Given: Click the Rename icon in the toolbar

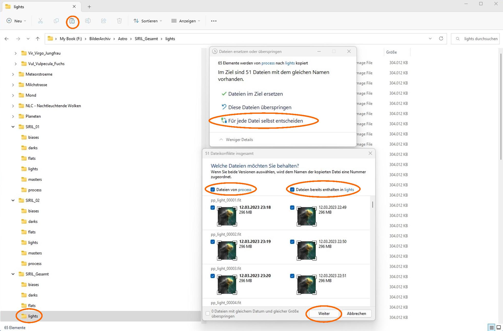Looking at the screenshot, I should coord(88,21).
